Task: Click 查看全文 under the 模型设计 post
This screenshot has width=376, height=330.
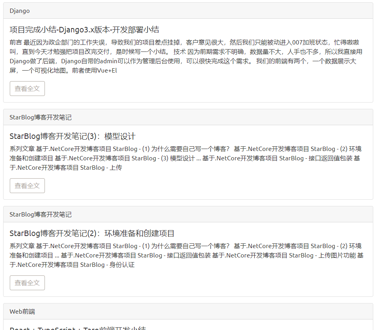Action: click(x=27, y=186)
